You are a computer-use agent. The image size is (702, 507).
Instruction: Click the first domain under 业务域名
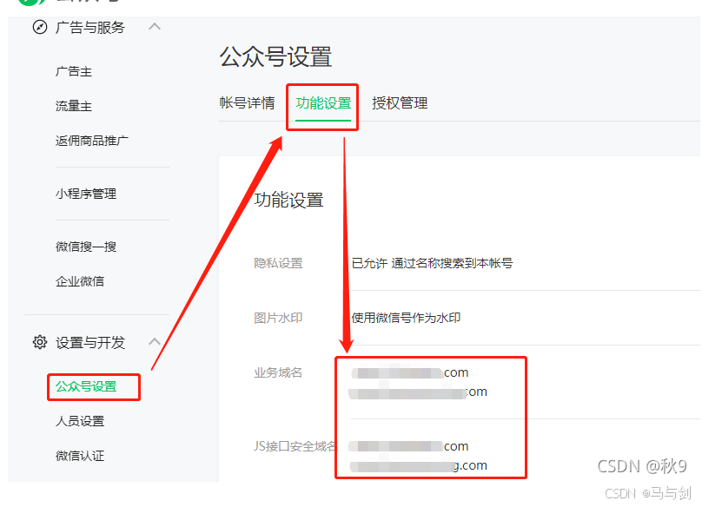tap(410, 372)
